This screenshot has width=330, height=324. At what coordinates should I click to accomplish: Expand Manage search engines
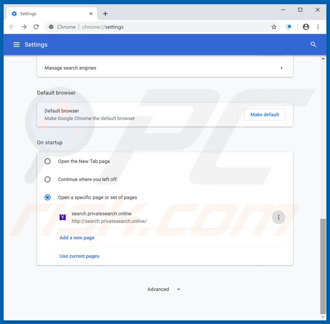[x=165, y=68]
